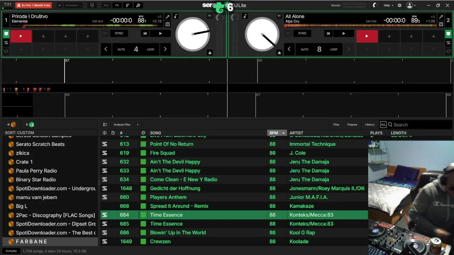Turn off sync on deck 2 with OFF

coord(288,33)
